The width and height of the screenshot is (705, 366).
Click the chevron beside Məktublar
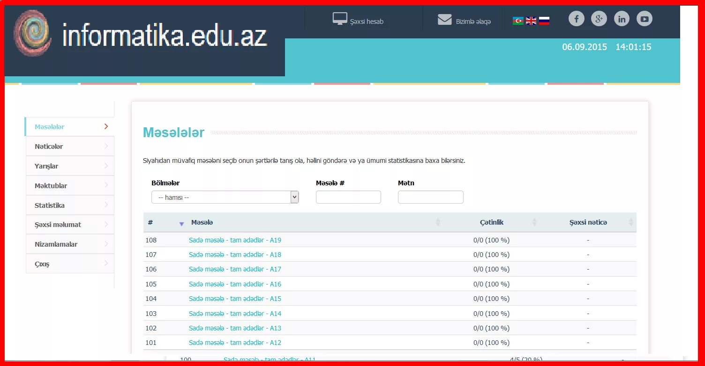[x=106, y=185]
